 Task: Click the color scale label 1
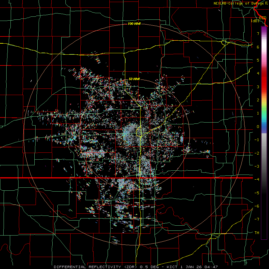tap(258, 113)
